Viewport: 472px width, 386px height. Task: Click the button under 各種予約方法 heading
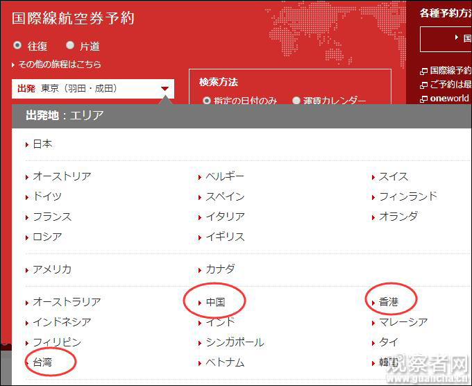[446, 40]
